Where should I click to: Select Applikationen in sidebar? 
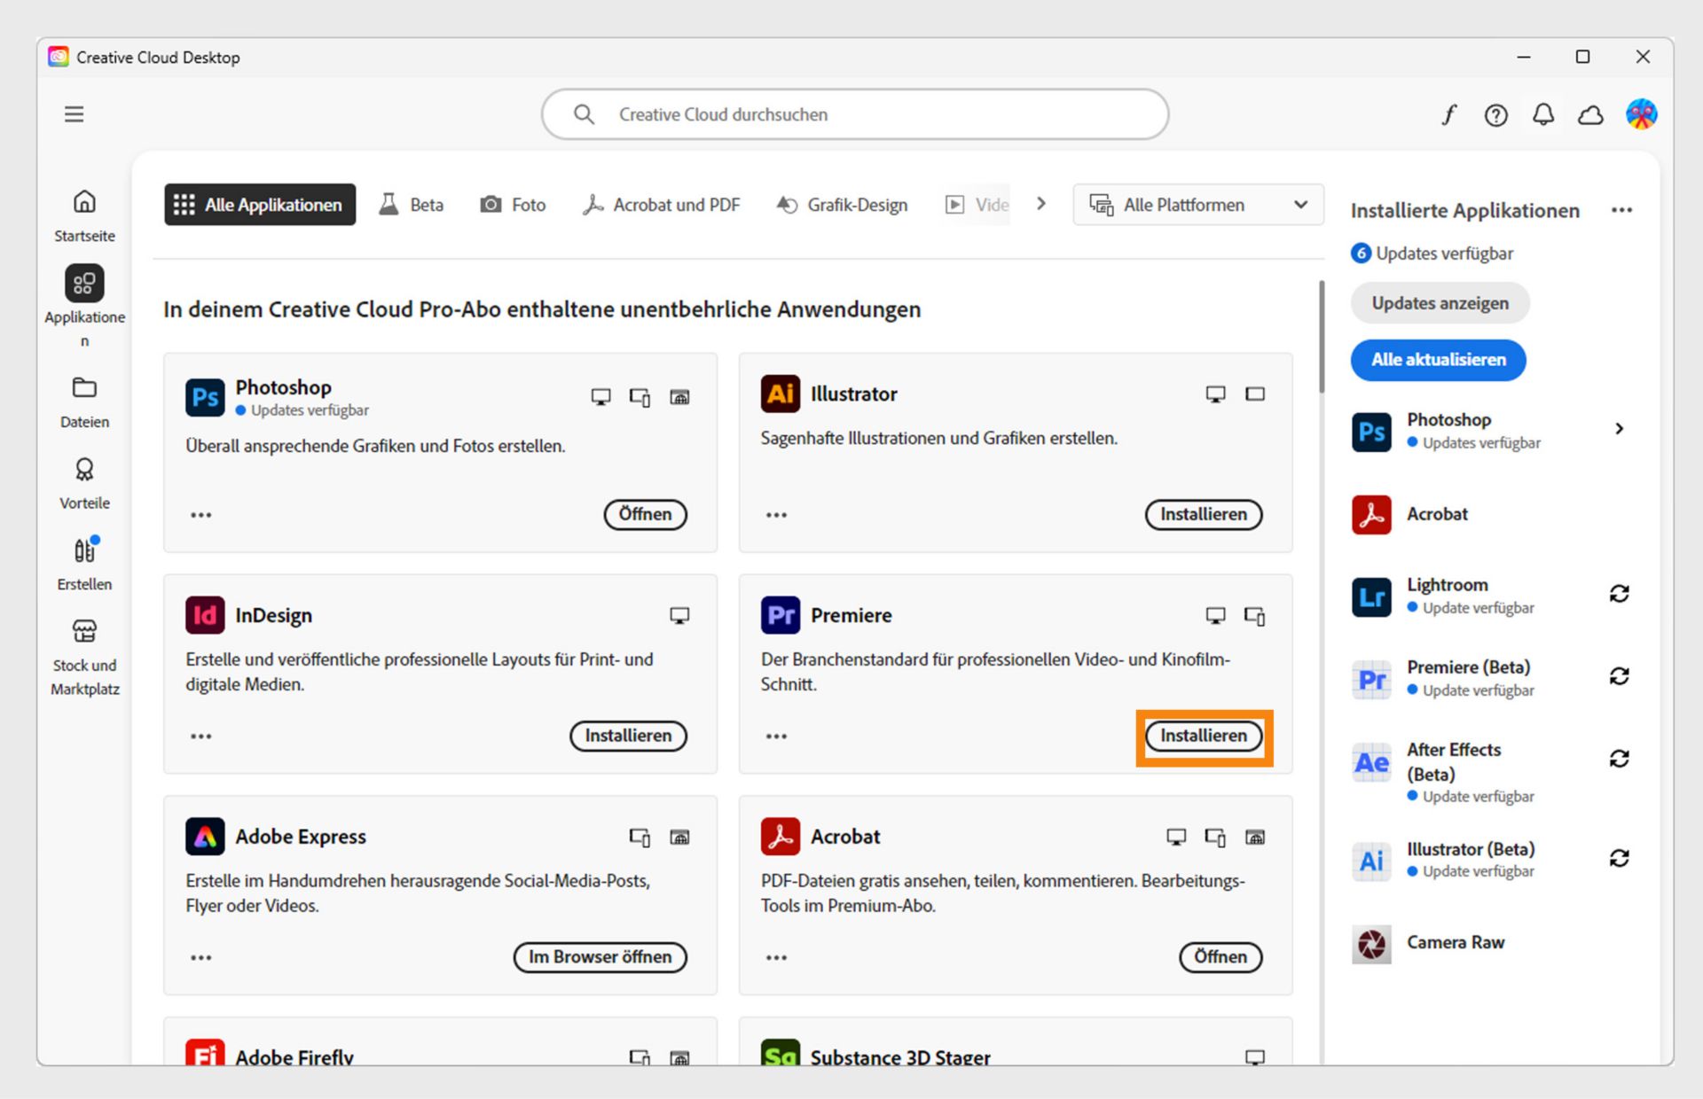tap(84, 306)
